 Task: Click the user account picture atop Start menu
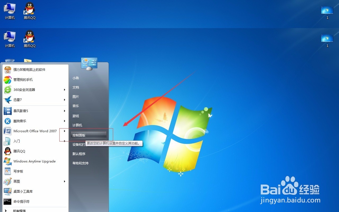89,63
